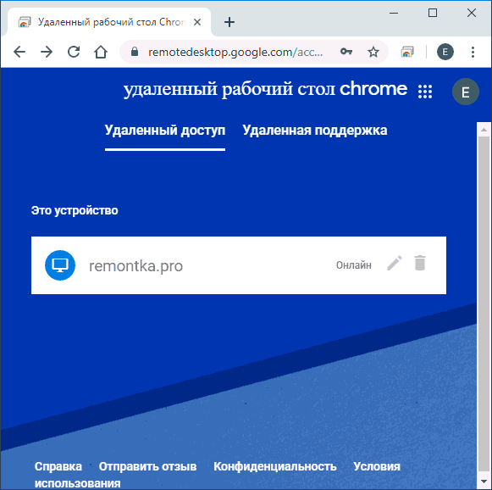Maximize the Chrome window
The image size is (492, 490).
pos(433,13)
